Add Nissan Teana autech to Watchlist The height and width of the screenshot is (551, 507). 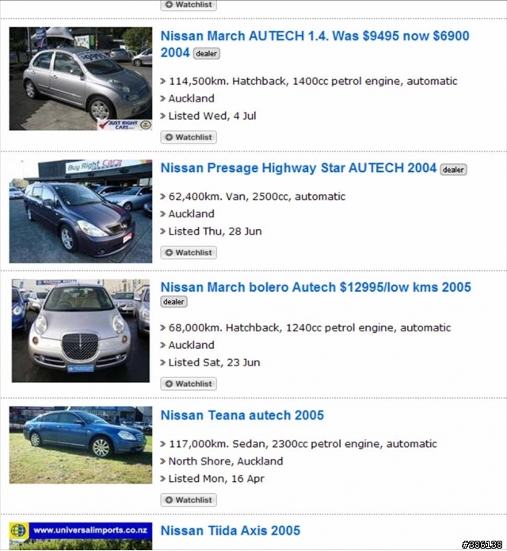(189, 499)
